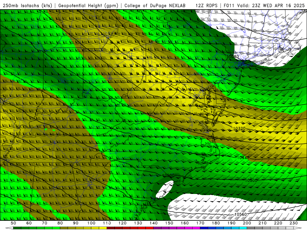The height and width of the screenshot is (230, 307).
Task: Pick the 120 value on the color scale
Action: tap(122, 223)
